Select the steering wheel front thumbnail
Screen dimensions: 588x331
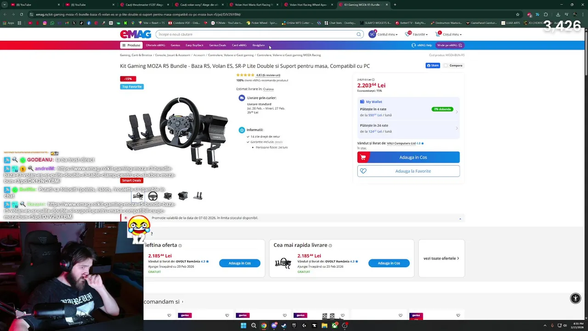(x=153, y=196)
